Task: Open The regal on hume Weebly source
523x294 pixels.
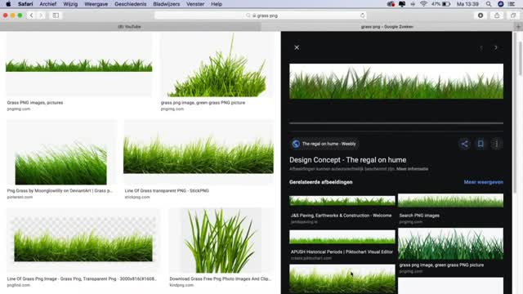Action: tap(324, 144)
